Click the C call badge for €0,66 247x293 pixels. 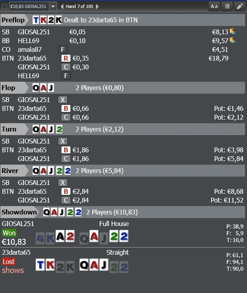click(x=66, y=117)
